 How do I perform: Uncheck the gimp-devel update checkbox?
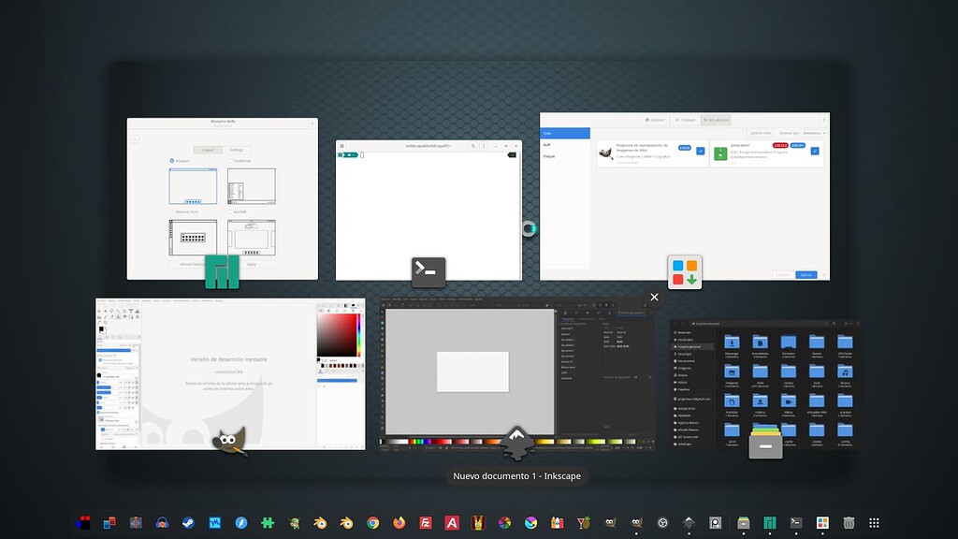coord(815,151)
